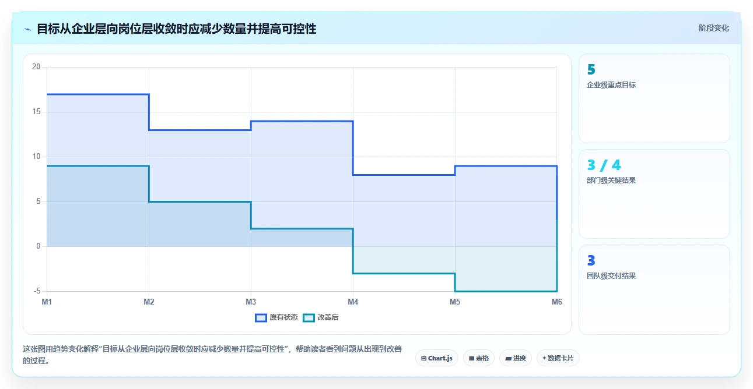Click the y-axis value 15
Screen dimensions: 753x389
[36, 112]
